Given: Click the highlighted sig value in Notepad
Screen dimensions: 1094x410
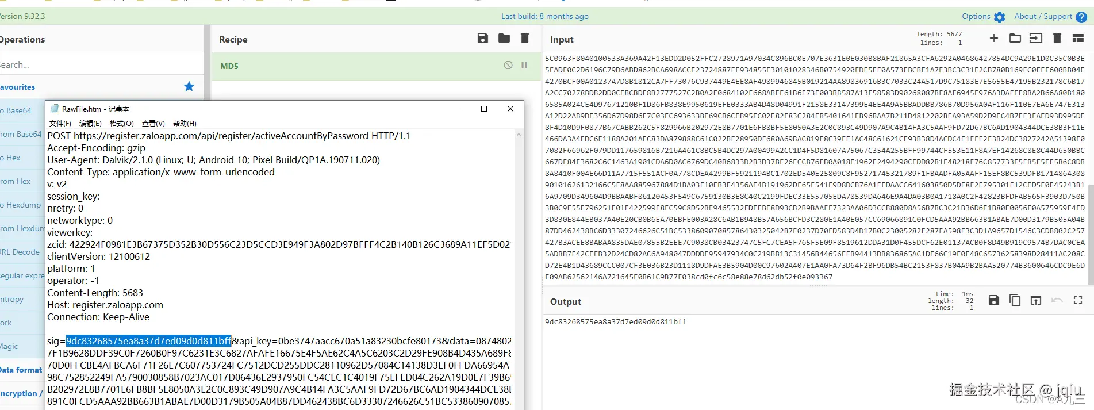Looking at the screenshot, I should [148, 341].
